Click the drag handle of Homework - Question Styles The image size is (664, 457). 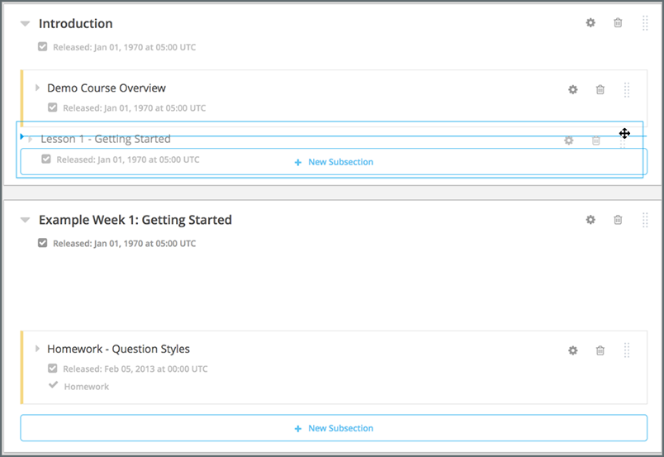[627, 350]
